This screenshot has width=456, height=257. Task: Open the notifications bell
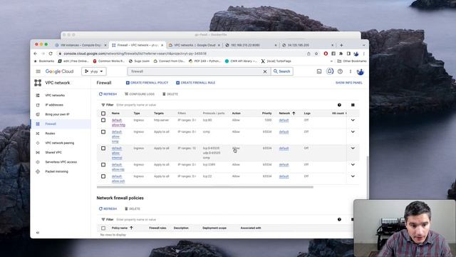(329, 71)
